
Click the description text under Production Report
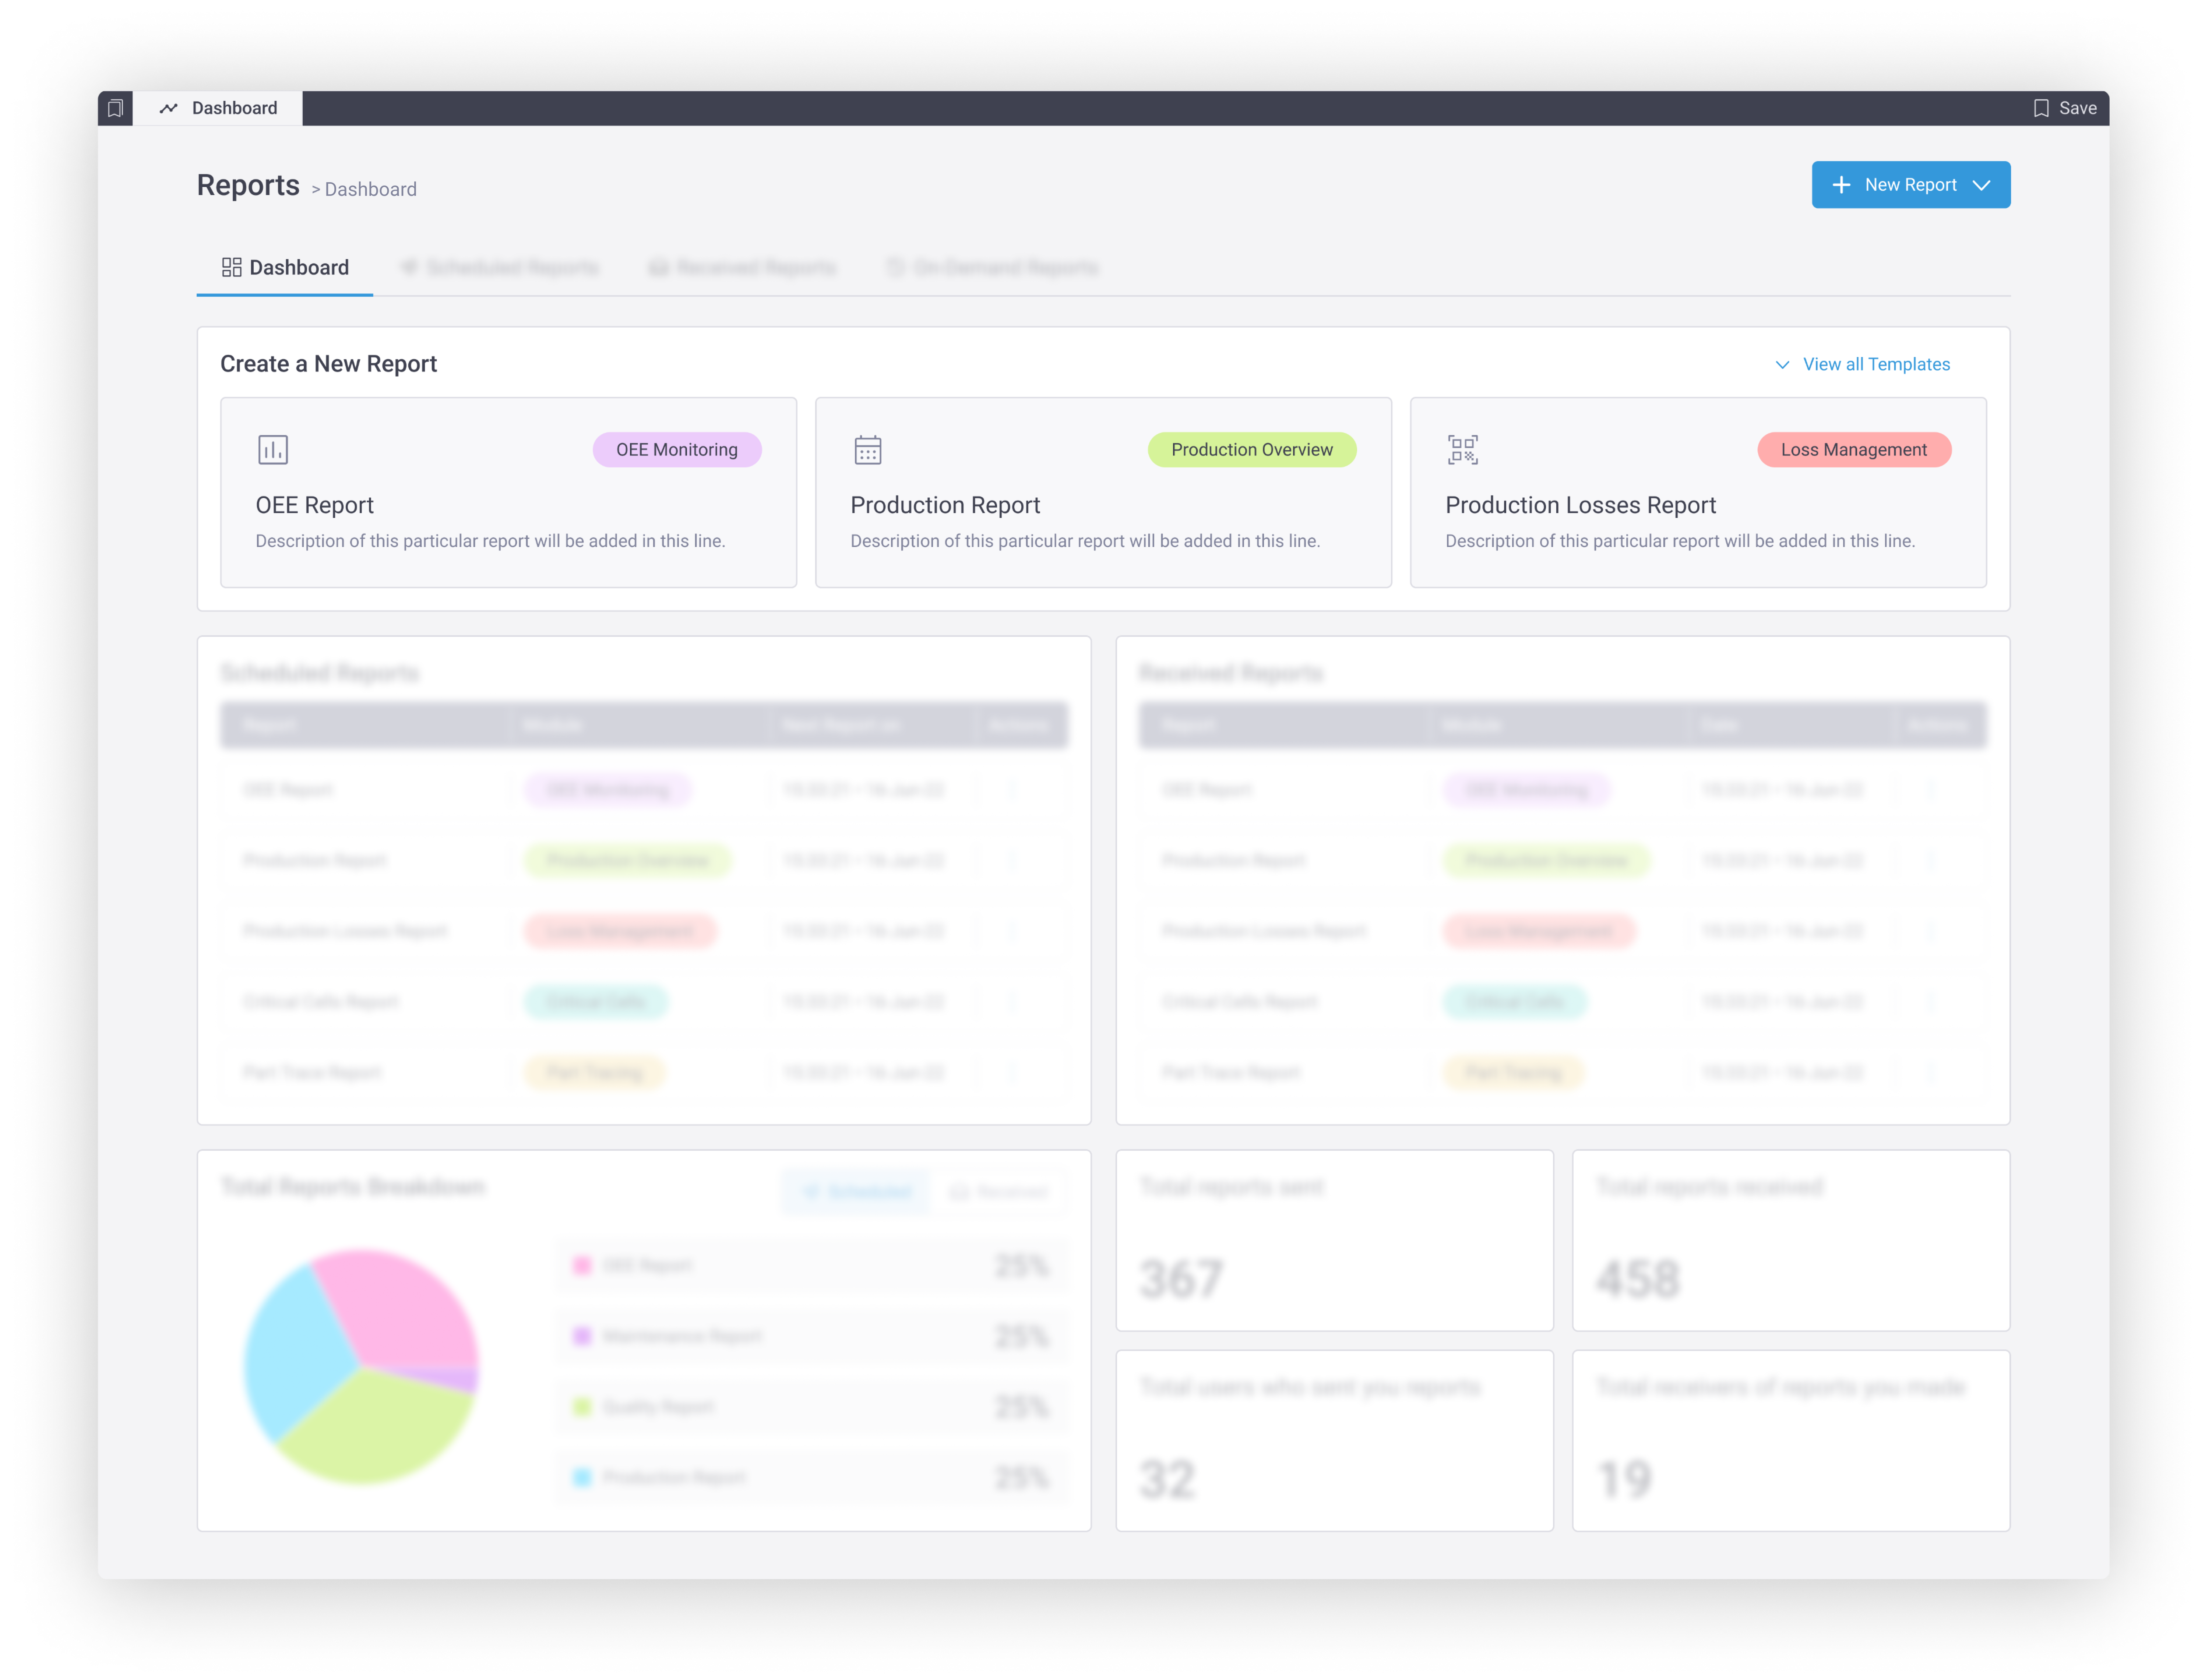(x=1085, y=541)
